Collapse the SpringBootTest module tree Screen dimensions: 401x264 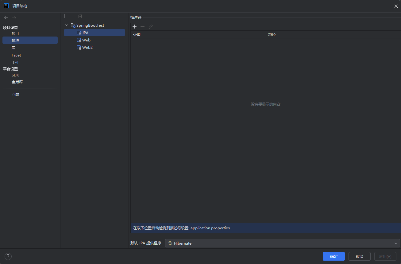pos(67,25)
